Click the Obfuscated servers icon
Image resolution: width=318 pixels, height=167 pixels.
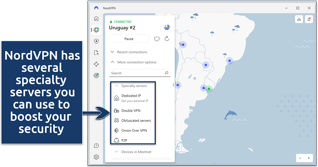(x=116, y=121)
